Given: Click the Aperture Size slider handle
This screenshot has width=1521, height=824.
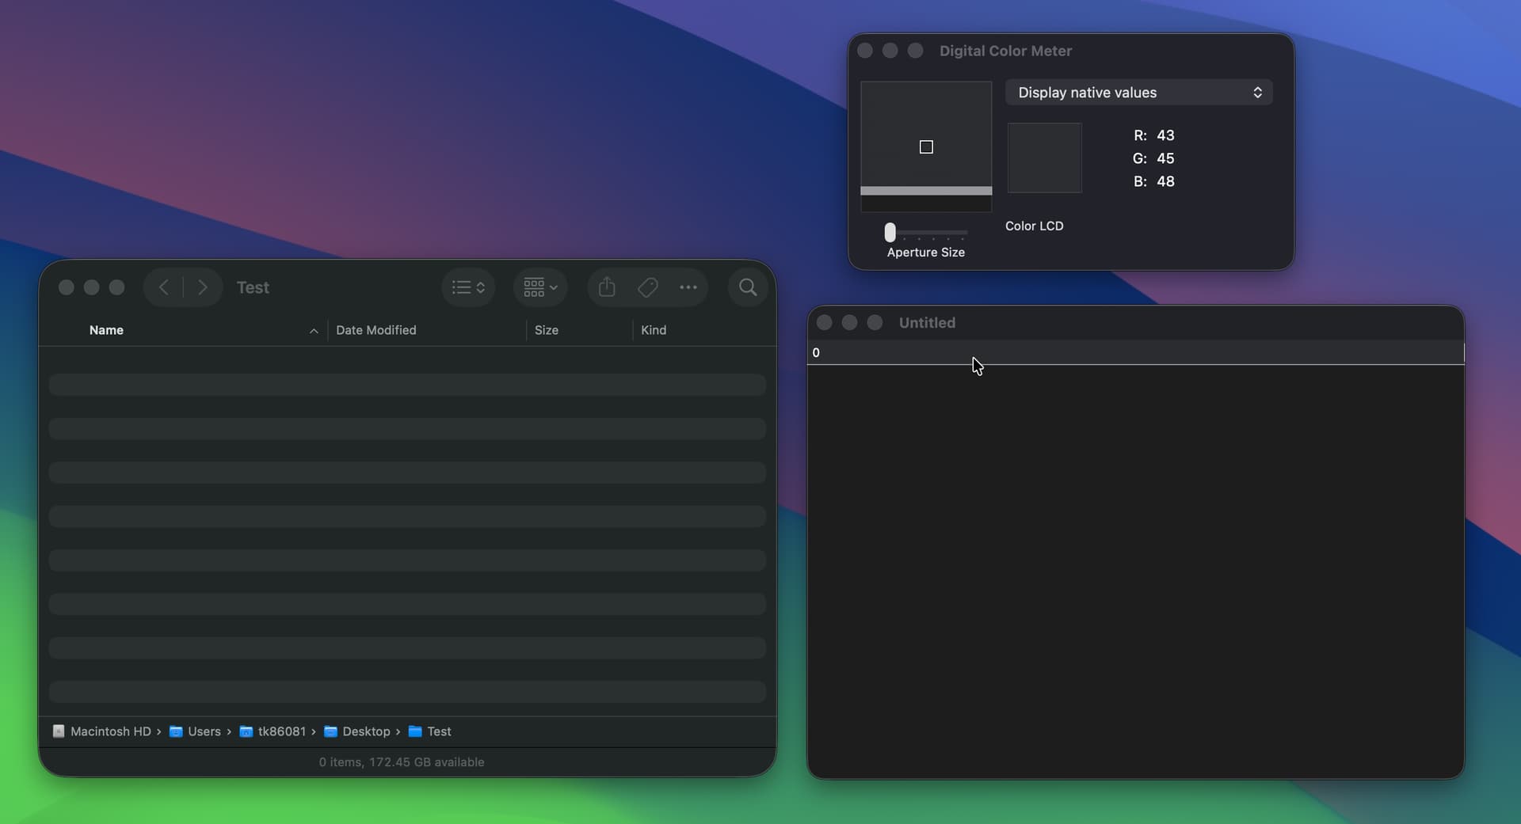Looking at the screenshot, I should [x=890, y=233].
